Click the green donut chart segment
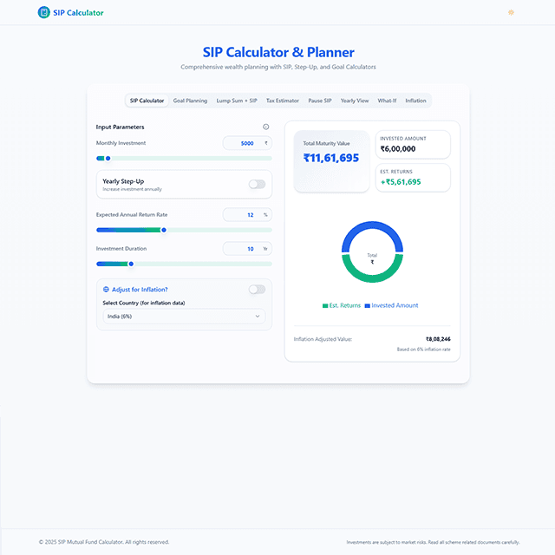 (372, 277)
